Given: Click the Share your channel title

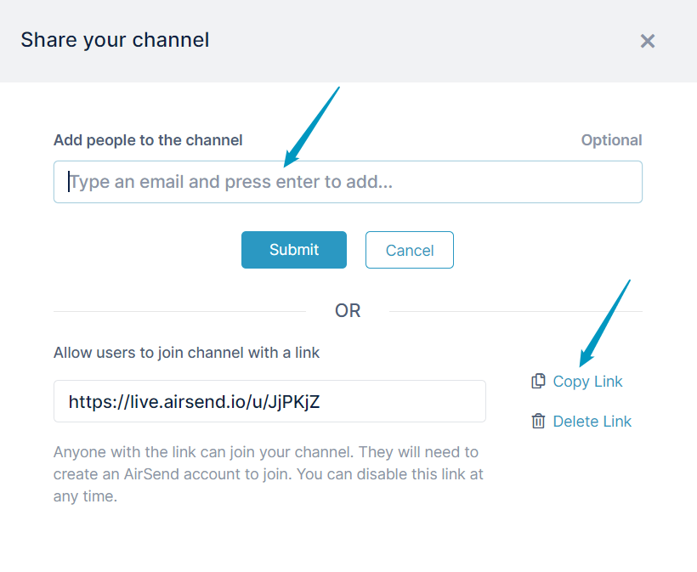Looking at the screenshot, I should point(115,40).
